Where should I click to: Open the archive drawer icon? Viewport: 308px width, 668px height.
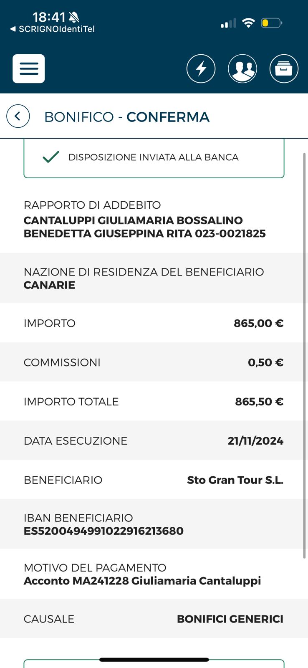[x=284, y=68]
